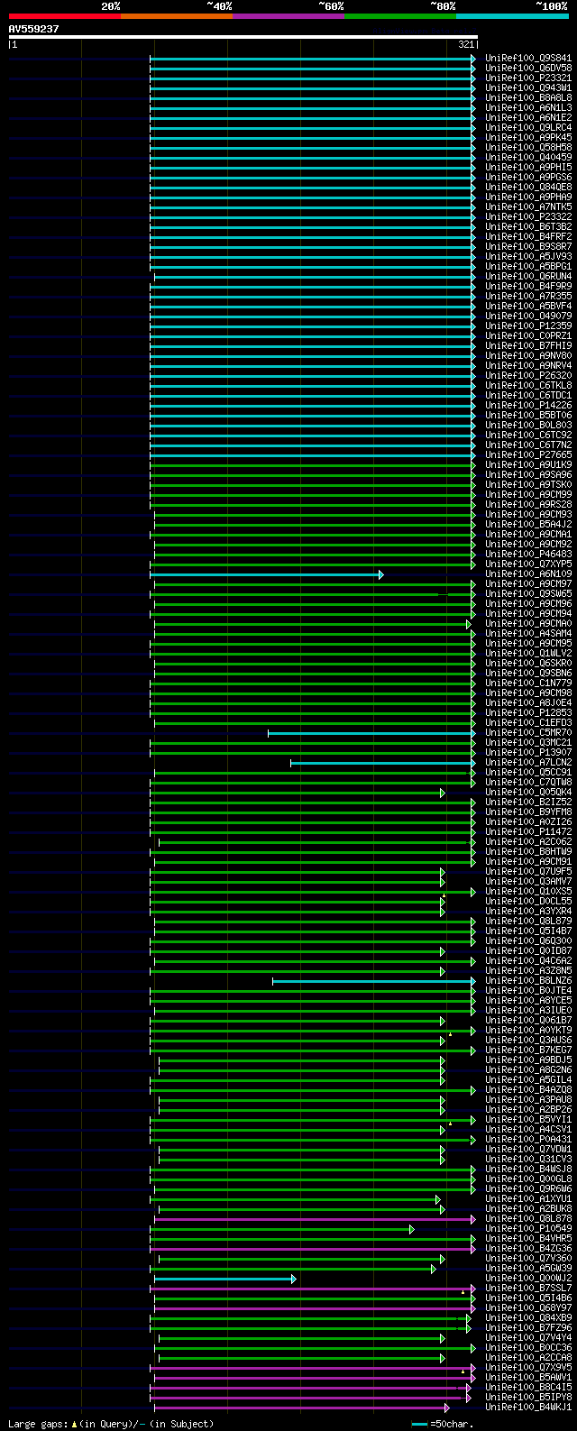Select the UniRef100_A6N109 label
Screen dimensions: 577x1431
[x=528, y=574]
